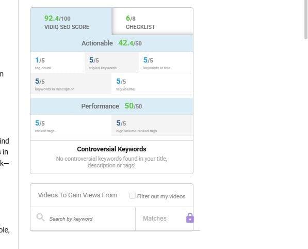
Task: Open the VIDIQ SEO SCORE tab
Action: point(71,21)
